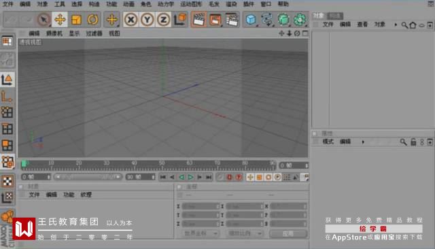The height and width of the screenshot is (249, 435).
Task: Open the spline tools flyout
Action: click(x=267, y=20)
